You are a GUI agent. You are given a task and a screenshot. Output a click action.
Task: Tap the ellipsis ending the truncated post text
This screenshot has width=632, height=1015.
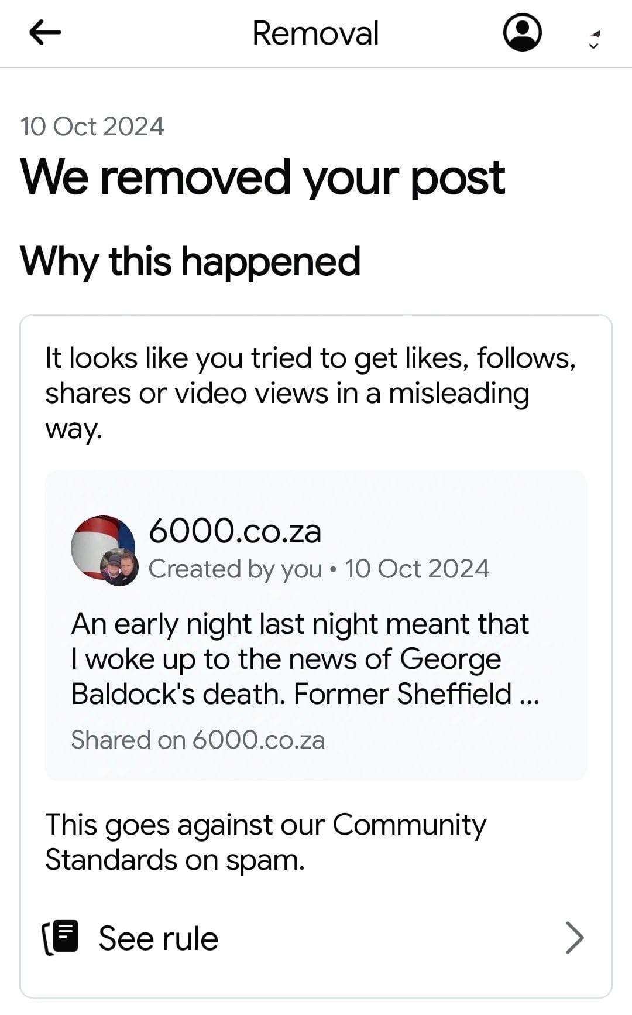pyautogui.click(x=529, y=696)
